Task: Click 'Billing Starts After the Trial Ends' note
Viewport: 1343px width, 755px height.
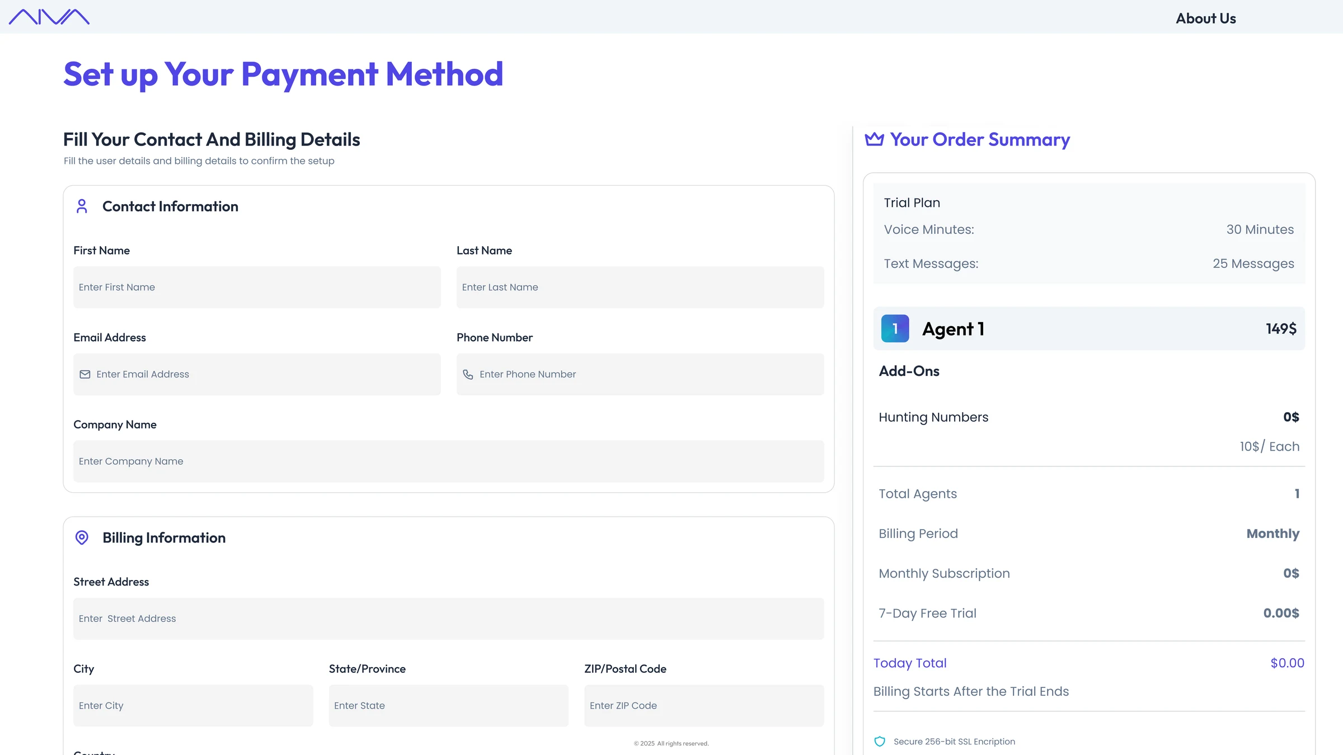Action: tap(971, 692)
